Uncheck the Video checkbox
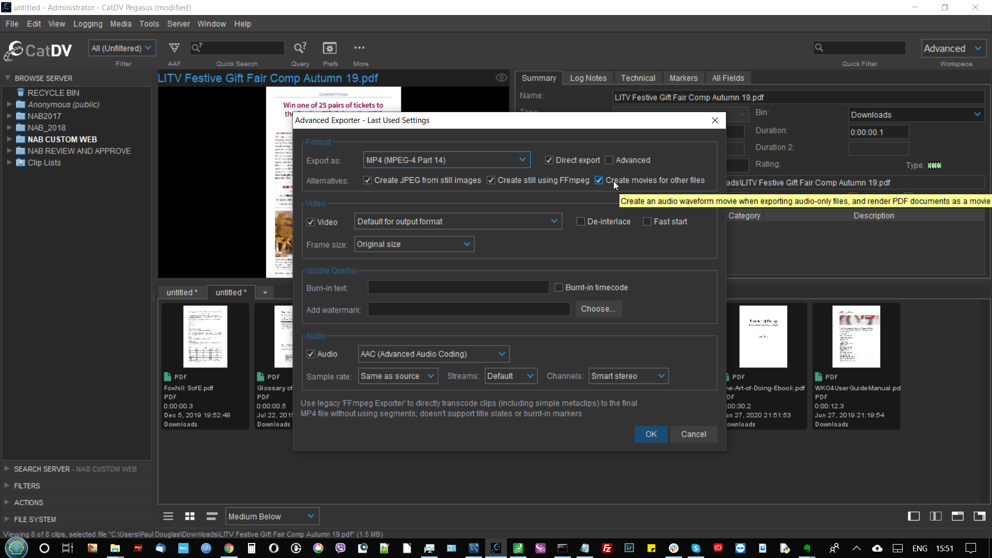 (311, 222)
